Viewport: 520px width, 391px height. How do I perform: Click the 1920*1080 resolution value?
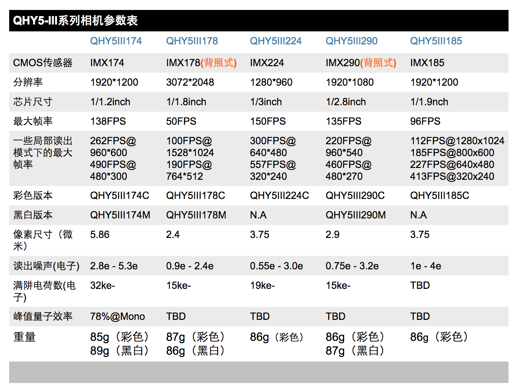click(x=349, y=82)
